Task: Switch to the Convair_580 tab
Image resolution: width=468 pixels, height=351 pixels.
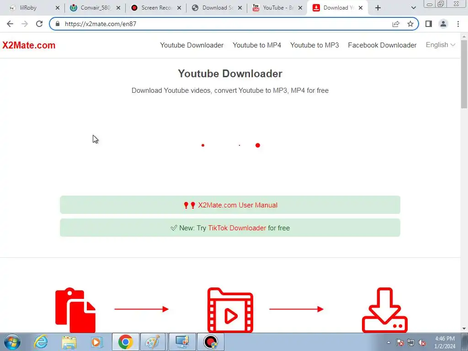Action: pos(96,8)
